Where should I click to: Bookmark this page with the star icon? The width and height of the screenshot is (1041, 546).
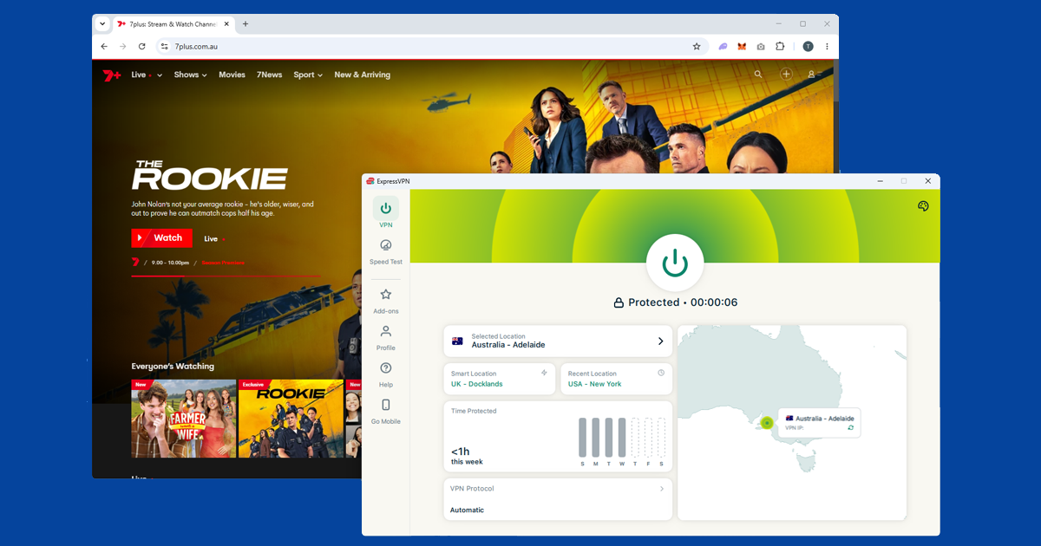(696, 47)
